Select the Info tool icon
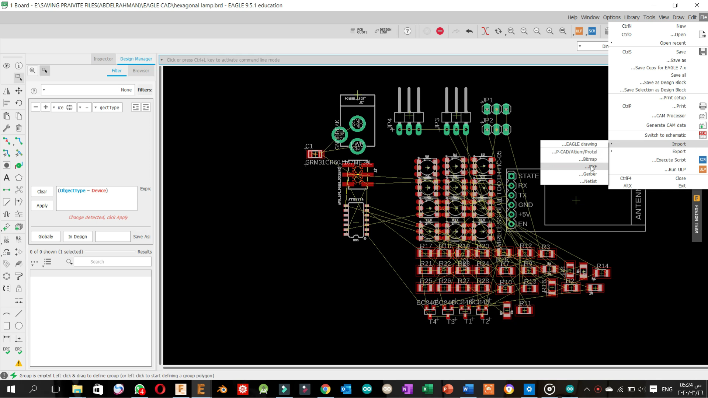708x398 pixels. [19, 66]
